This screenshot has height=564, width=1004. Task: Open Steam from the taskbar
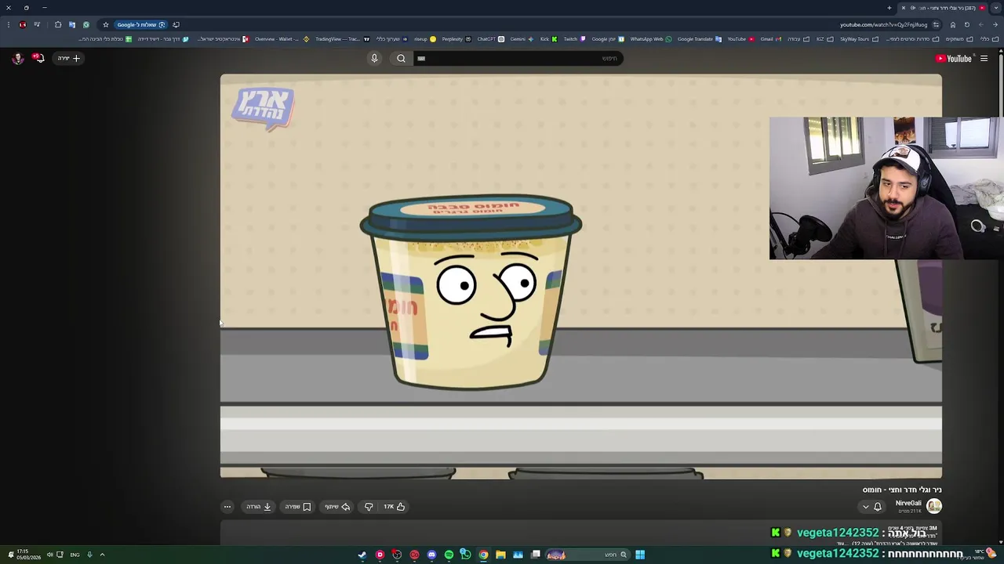pyautogui.click(x=362, y=555)
